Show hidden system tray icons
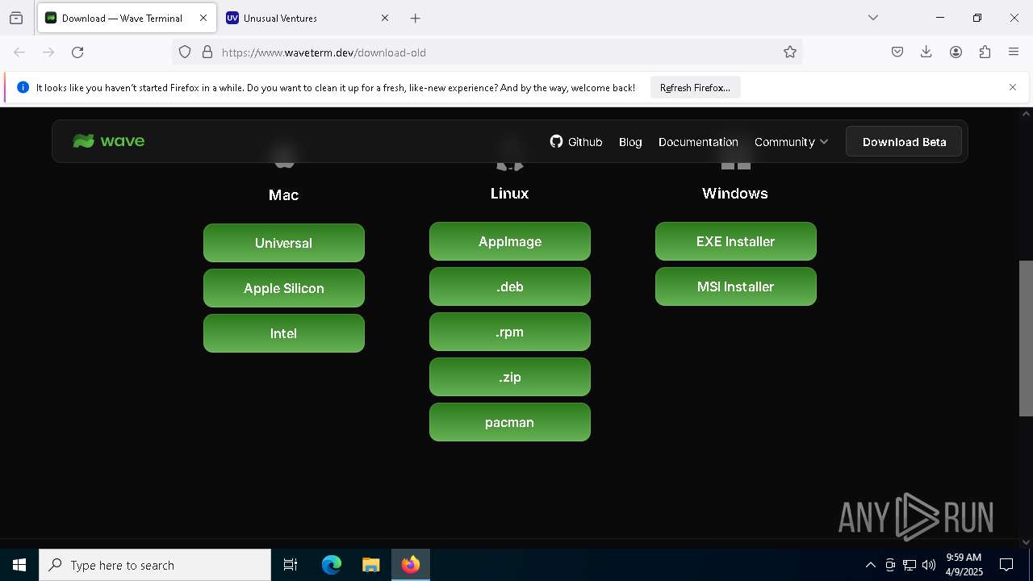Screen dimensions: 1033x581 tap(870, 565)
